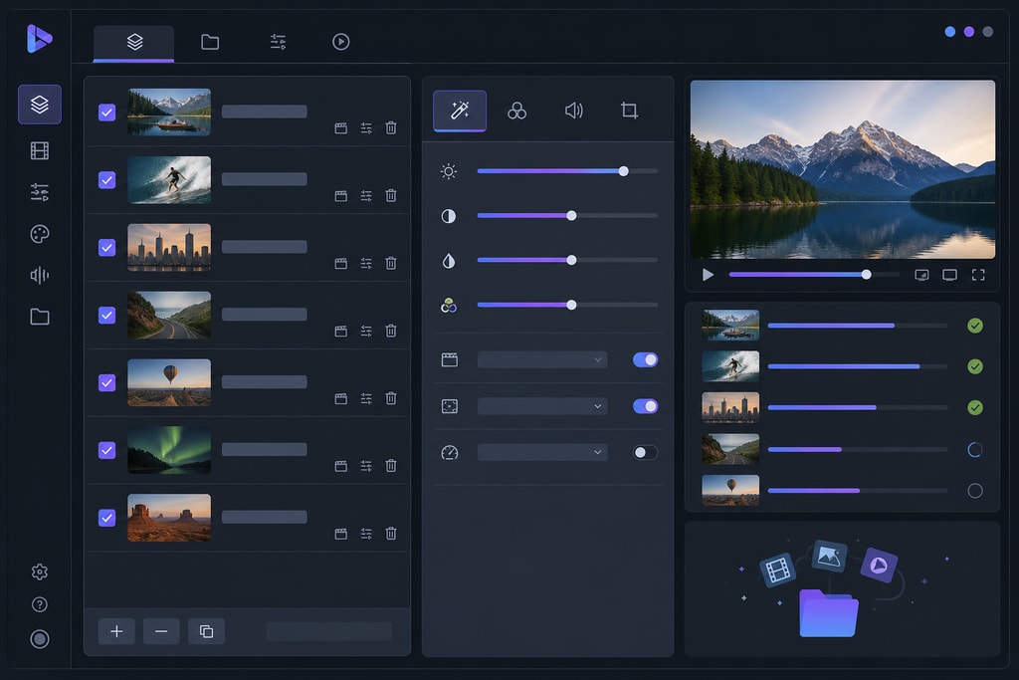This screenshot has height=680, width=1019.
Task: Click clapperboard icon on mountain lake row
Action: (341, 128)
